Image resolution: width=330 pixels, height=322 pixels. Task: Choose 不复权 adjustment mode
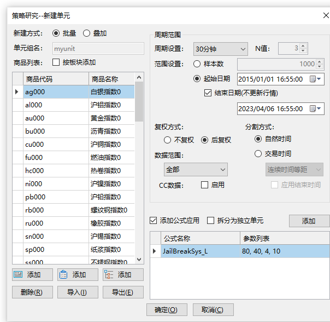(x=168, y=140)
